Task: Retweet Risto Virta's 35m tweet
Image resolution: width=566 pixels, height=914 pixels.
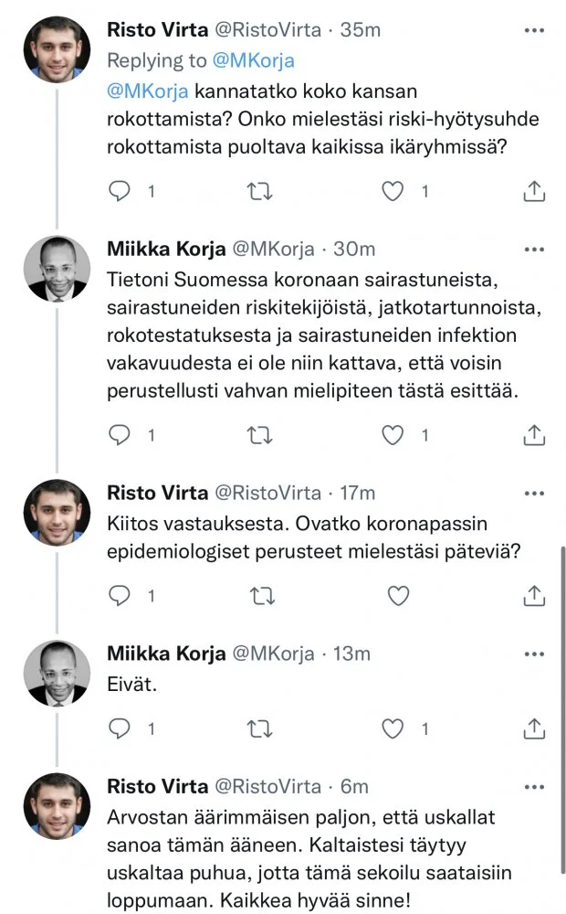Action: tap(260, 191)
